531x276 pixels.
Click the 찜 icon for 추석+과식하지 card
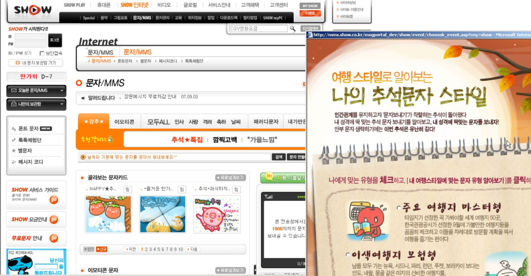tap(236, 189)
